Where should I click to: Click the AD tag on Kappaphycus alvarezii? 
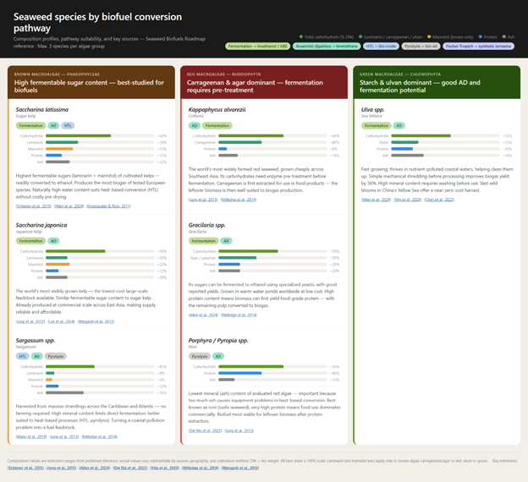(x=195, y=125)
